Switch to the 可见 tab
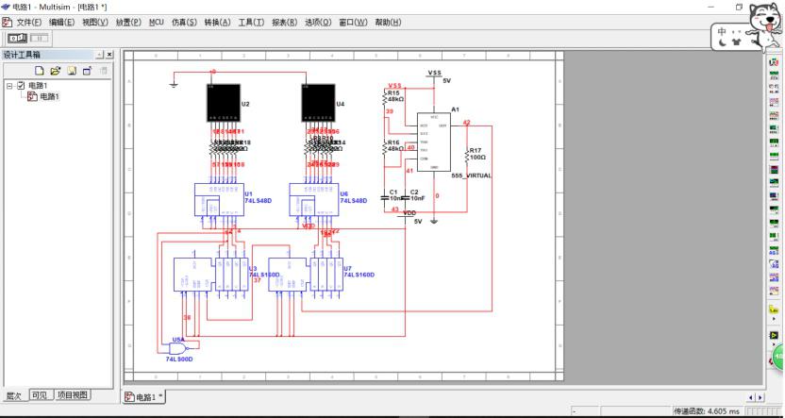This screenshot has height=418, width=785. (x=40, y=395)
